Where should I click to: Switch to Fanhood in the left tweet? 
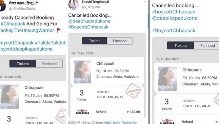pyautogui.click(x=49, y=64)
